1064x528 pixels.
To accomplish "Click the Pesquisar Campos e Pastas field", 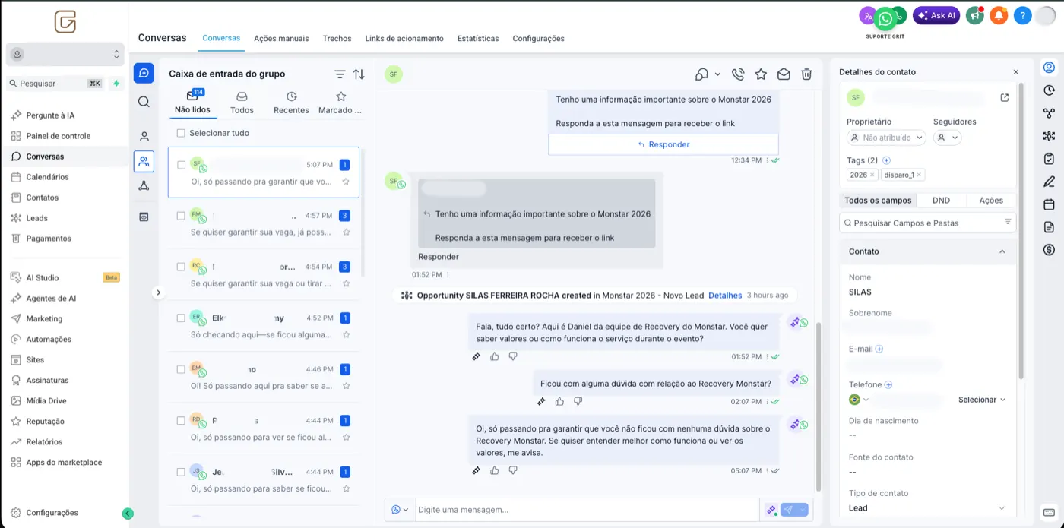I will point(928,223).
